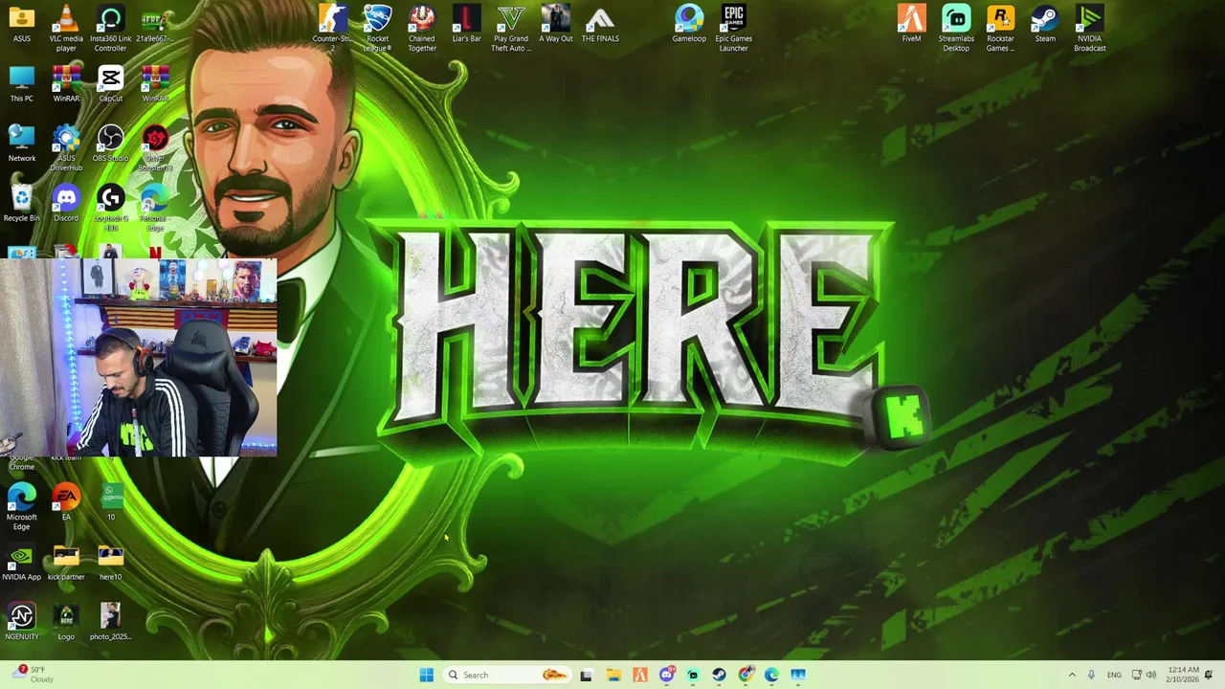Launch CapCut from the desktop
1225x689 pixels.
click(x=110, y=83)
